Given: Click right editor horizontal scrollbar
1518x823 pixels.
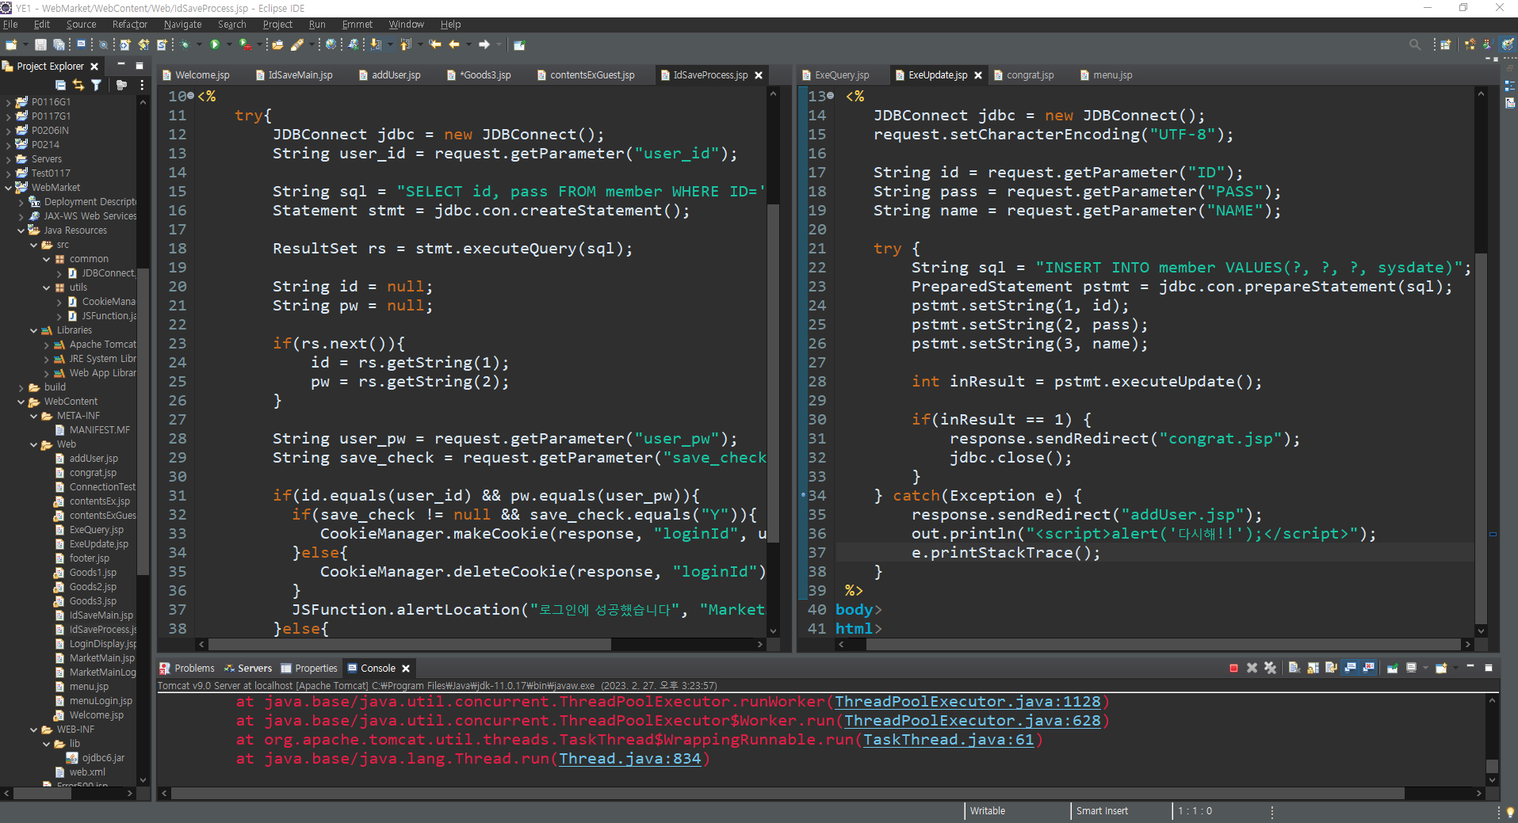Looking at the screenshot, I should pyautogui.click(x=1164, y=645).
